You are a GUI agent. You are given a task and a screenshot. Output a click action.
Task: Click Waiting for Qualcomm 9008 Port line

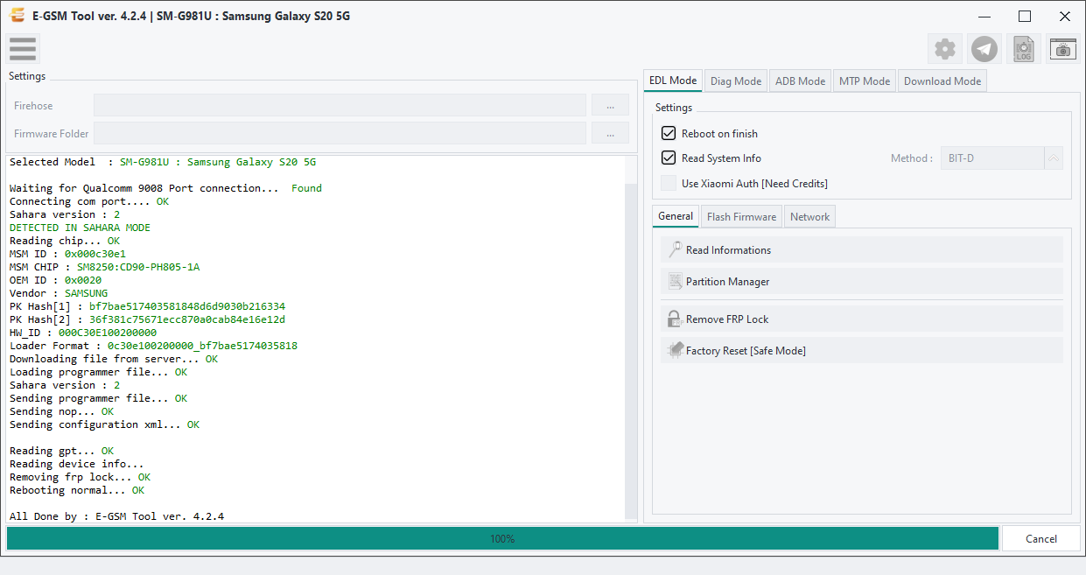pyautogui.click(x=165, y=188)
